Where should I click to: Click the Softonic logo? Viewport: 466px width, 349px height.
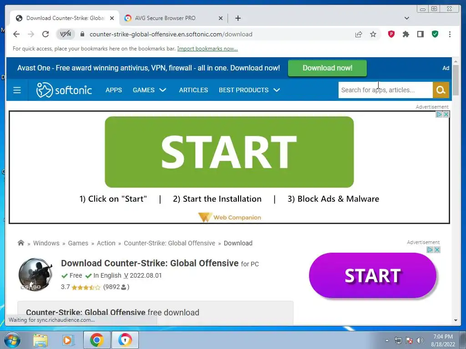click(x=64, y=90)
